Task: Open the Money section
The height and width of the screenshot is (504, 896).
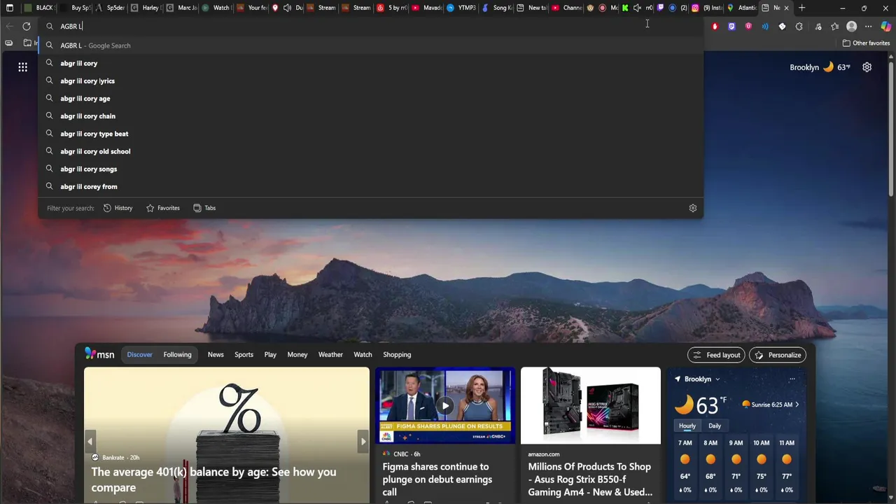Action: (x=297, y=355)
